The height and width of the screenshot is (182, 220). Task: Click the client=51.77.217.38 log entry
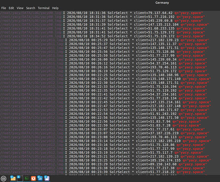point(155,168)
